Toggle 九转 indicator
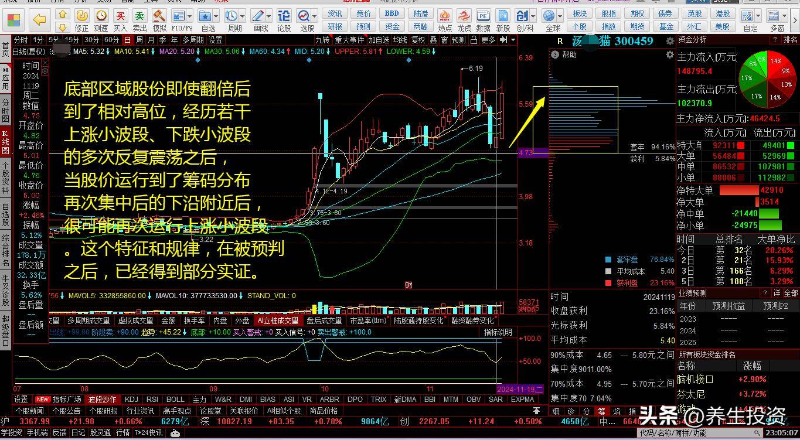The image size is (800, 440). 322,40
